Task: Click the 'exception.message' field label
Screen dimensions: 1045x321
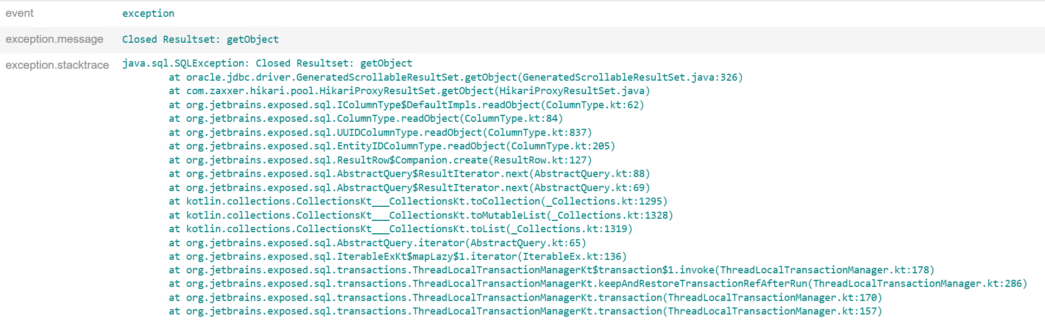Action: (x=54, y=39)
